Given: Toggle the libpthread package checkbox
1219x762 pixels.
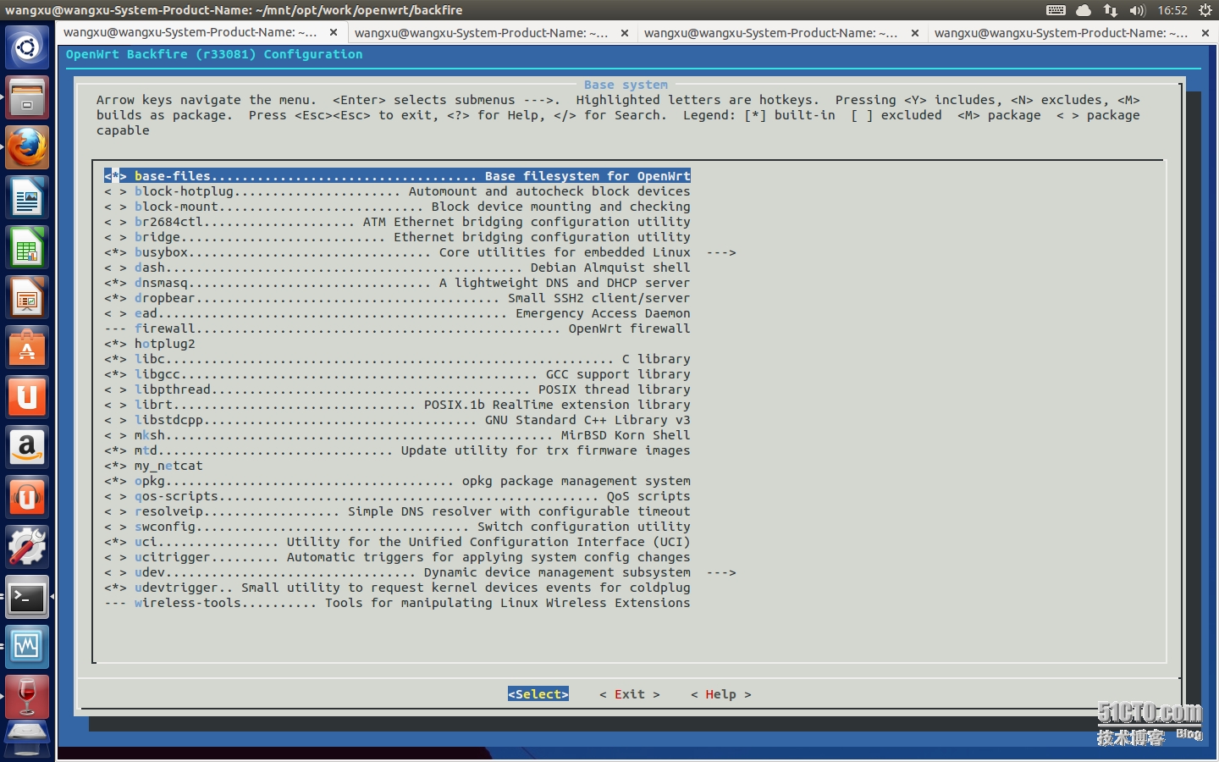Looking at the screenshot, I should click(x=116, y=389).
